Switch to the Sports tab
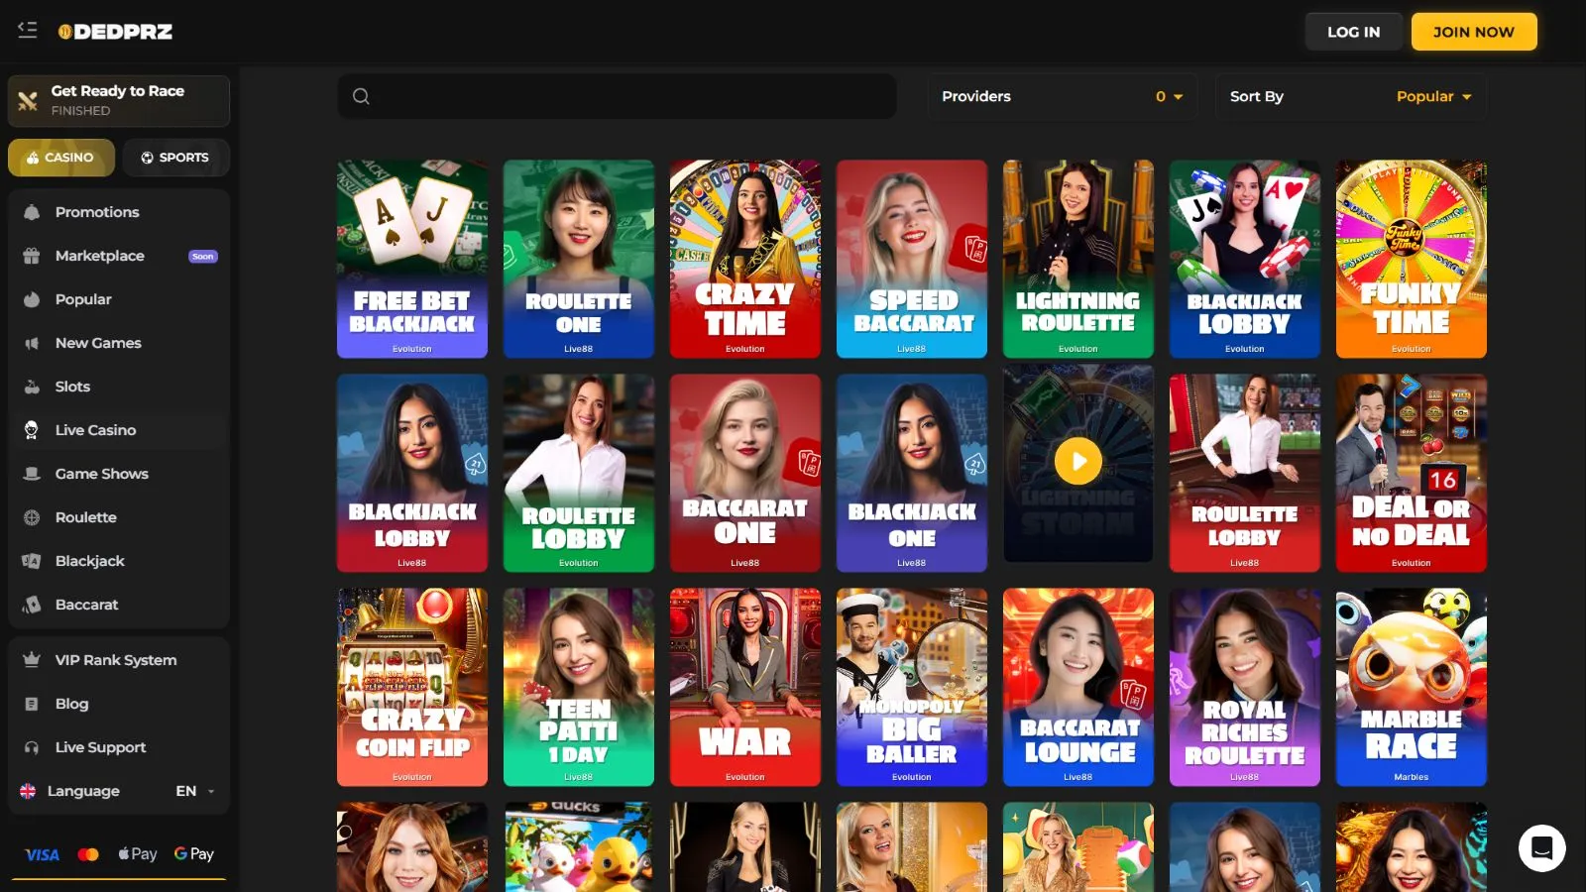The height and width of the screenshot is (892, 1586). (175, 158)
